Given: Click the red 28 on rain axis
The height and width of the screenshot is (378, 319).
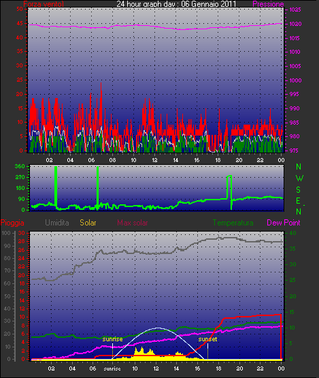Looking at the screenshot, I should (x=22, y=241).
